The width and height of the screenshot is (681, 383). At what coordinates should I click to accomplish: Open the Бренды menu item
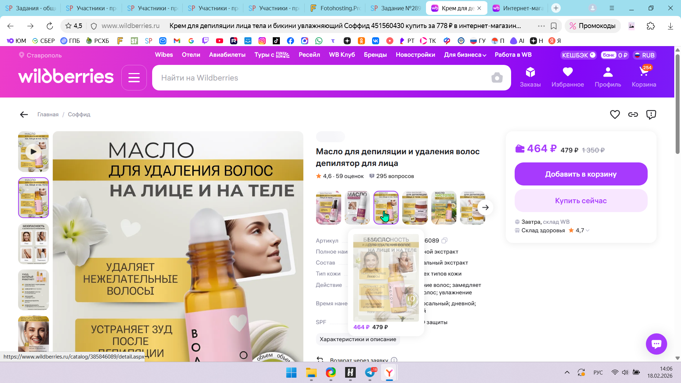pos(375,55)
